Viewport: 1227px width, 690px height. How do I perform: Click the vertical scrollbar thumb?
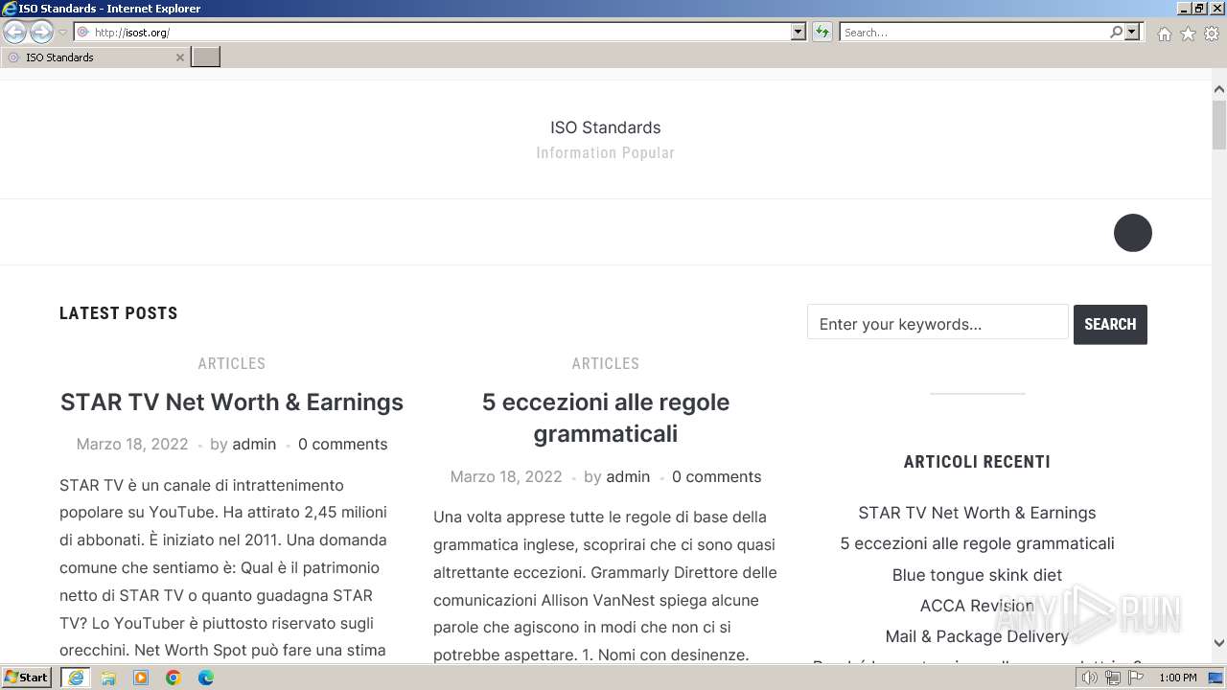tap(1219, 124)
